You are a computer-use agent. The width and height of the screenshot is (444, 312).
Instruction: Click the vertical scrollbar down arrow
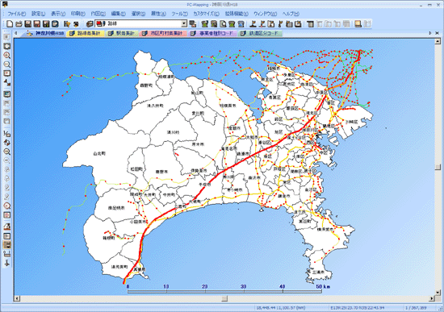point(438,293)
